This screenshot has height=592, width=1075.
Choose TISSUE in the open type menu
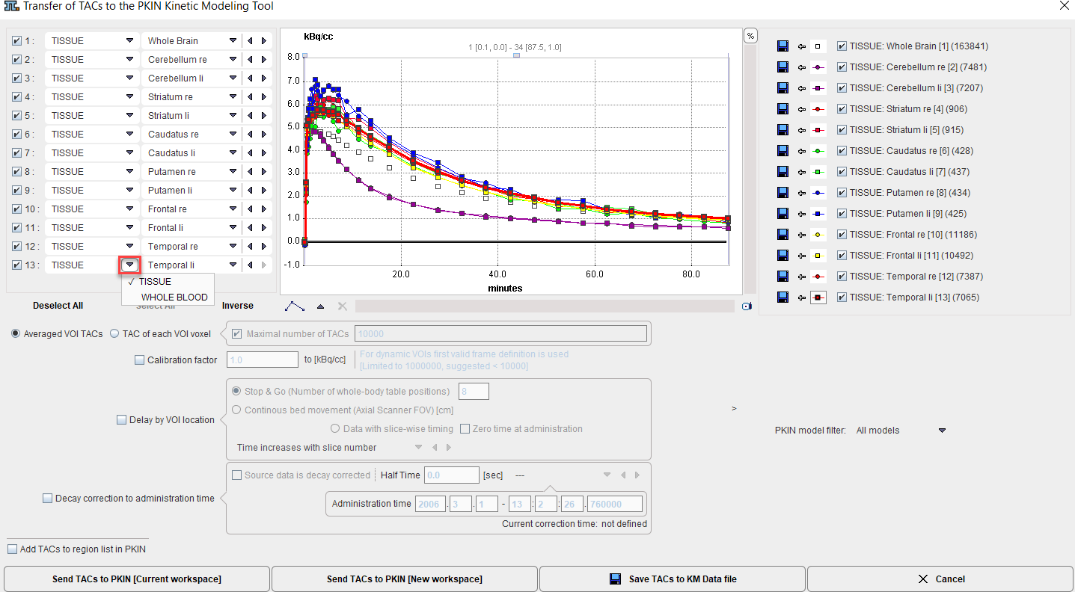[168, 282]
